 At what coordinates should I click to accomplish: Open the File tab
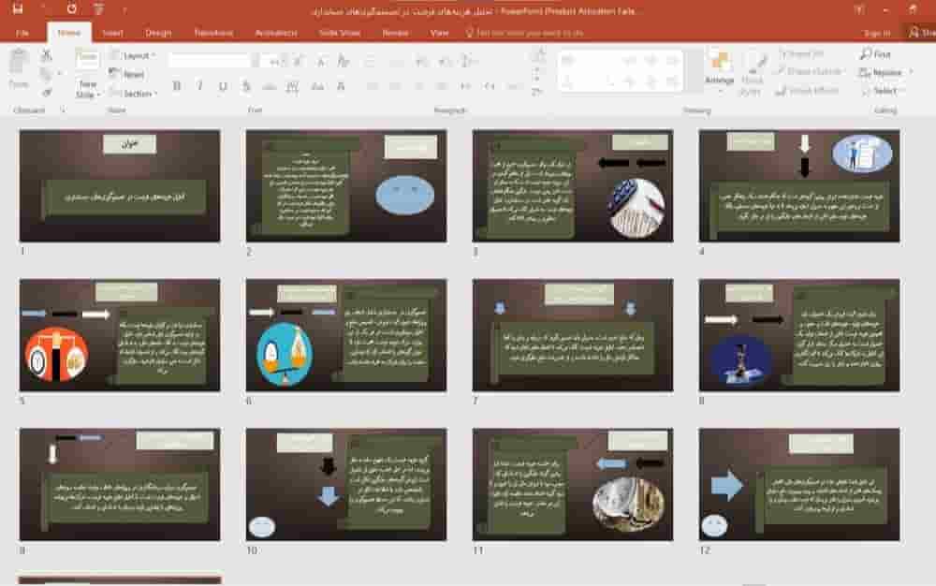22,33
